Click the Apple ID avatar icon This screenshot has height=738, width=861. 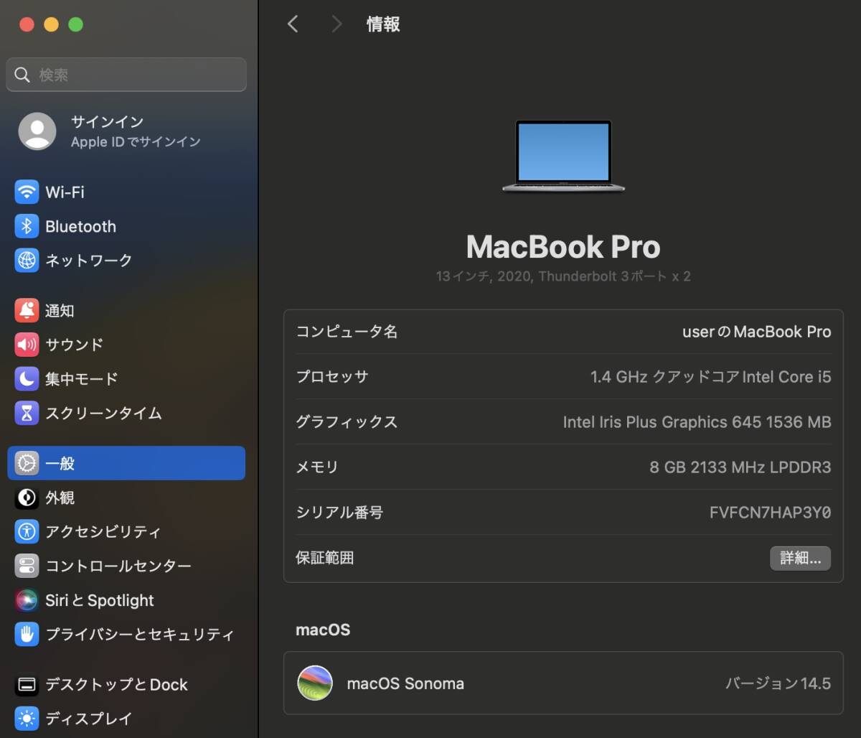click(37, 131)
